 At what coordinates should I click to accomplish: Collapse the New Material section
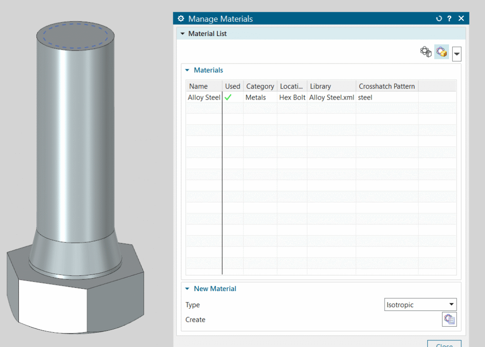point(188,289)
